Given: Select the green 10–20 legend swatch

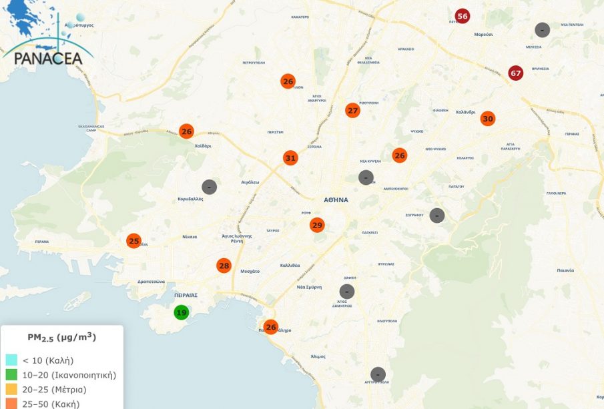Looking at the screenshot, I should [x=11, y=375].
